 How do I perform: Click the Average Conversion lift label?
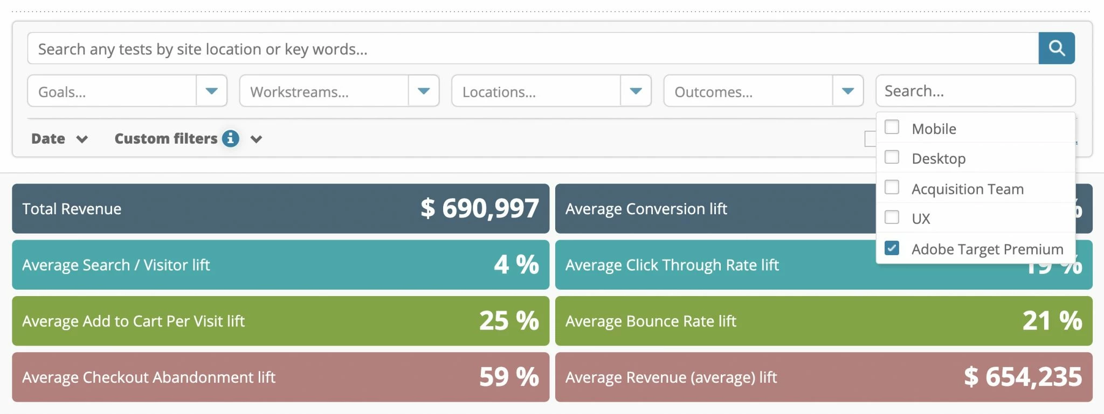pos(646,209)
